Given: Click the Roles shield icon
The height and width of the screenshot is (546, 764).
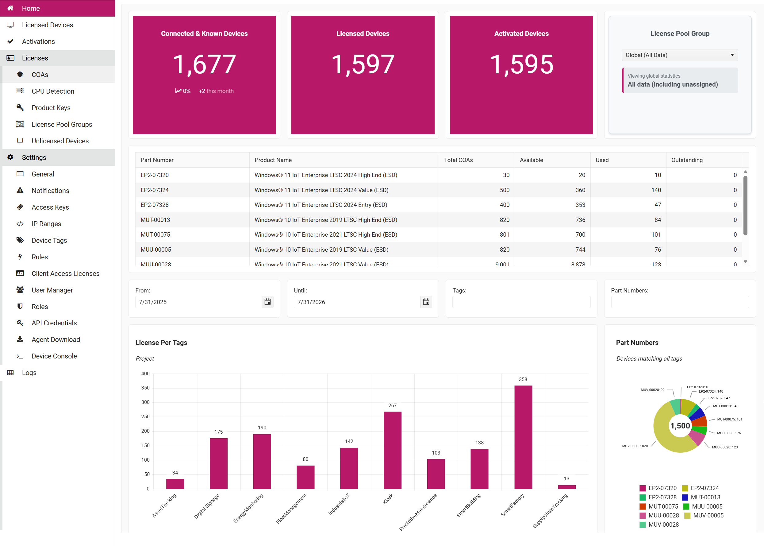Looking at the screenshot, I should tap(20, 306).
